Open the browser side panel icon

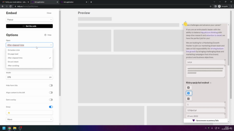215,7
